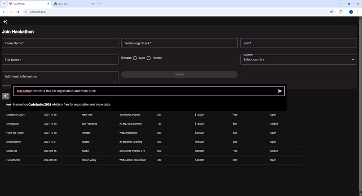Open the Select country dropdown
Viewport: 362px width, 196px height.
click(x=299, y=60)
